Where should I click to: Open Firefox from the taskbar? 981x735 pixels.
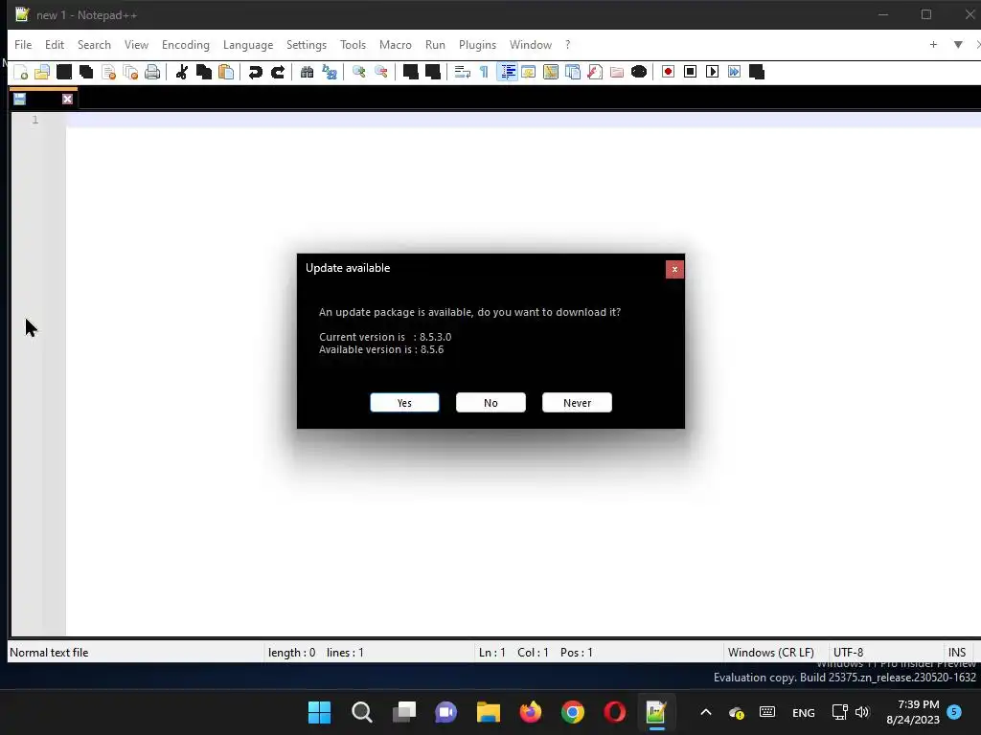(x=531, y=712)
